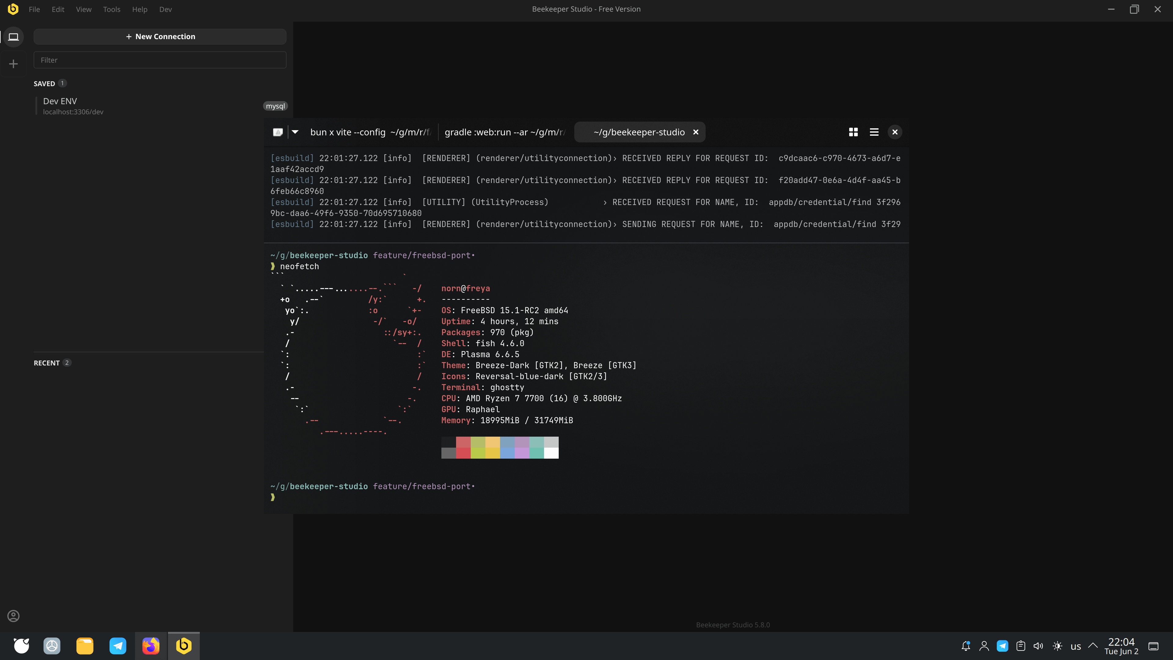The image size is (1173, 660).
Task: Open the notifications bell in system tray
Action: pyautogui.click(x=965, y=646)
